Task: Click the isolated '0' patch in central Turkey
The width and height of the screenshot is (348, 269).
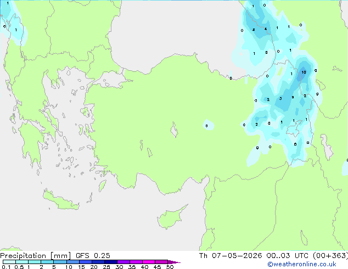Action: [208, 125]
